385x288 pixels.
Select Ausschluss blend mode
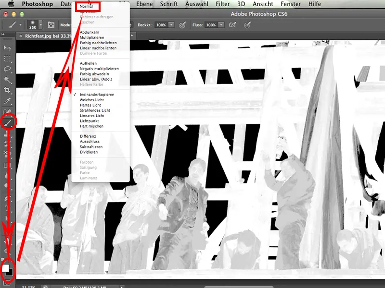(90, 142)
